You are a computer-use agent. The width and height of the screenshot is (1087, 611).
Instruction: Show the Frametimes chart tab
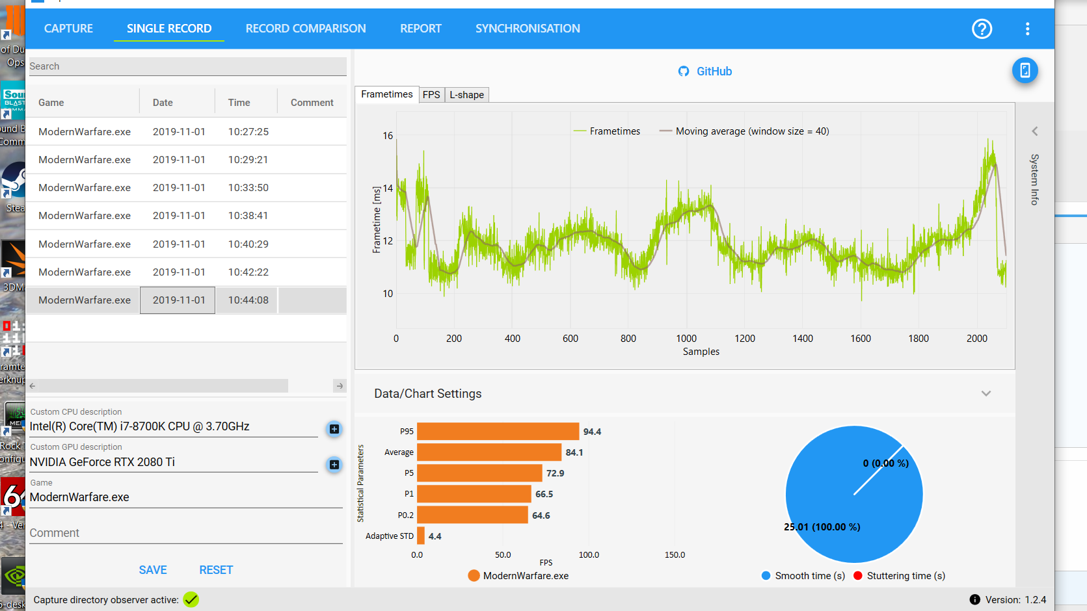386,94
